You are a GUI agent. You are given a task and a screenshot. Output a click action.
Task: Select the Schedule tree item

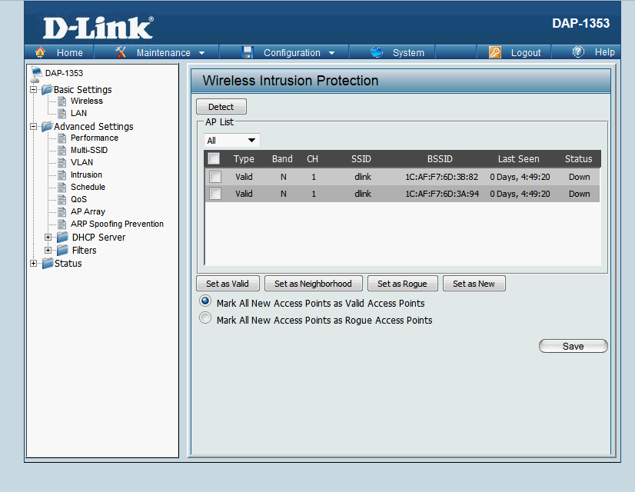tap(88, 187)
